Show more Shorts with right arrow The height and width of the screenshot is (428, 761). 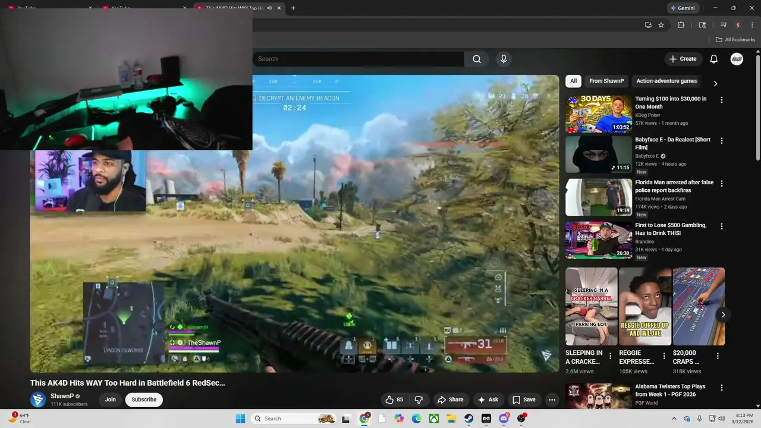(723, 314)
